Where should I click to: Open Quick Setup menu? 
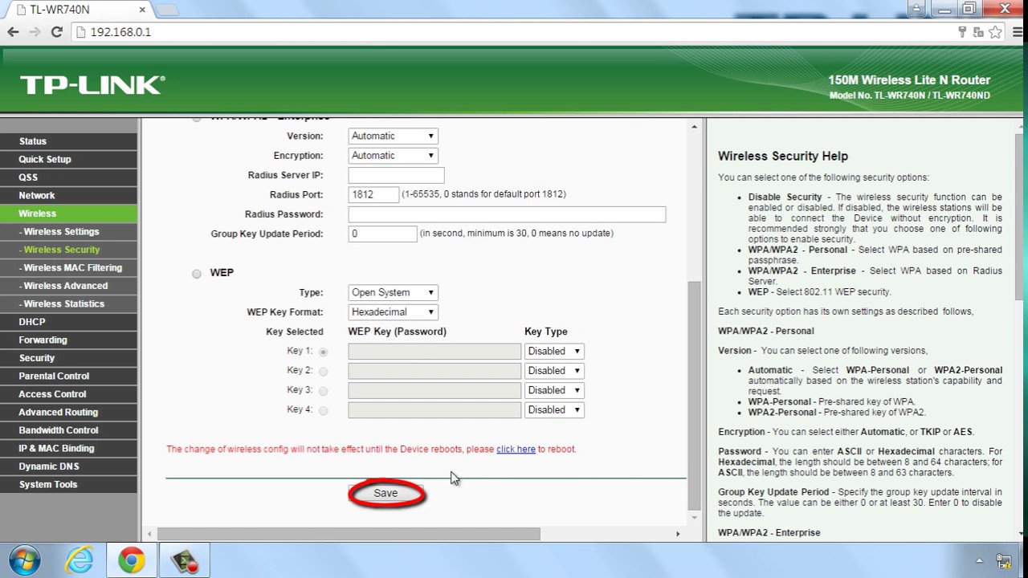(68, 159)
